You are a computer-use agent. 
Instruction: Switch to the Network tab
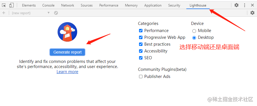point(68,5)
